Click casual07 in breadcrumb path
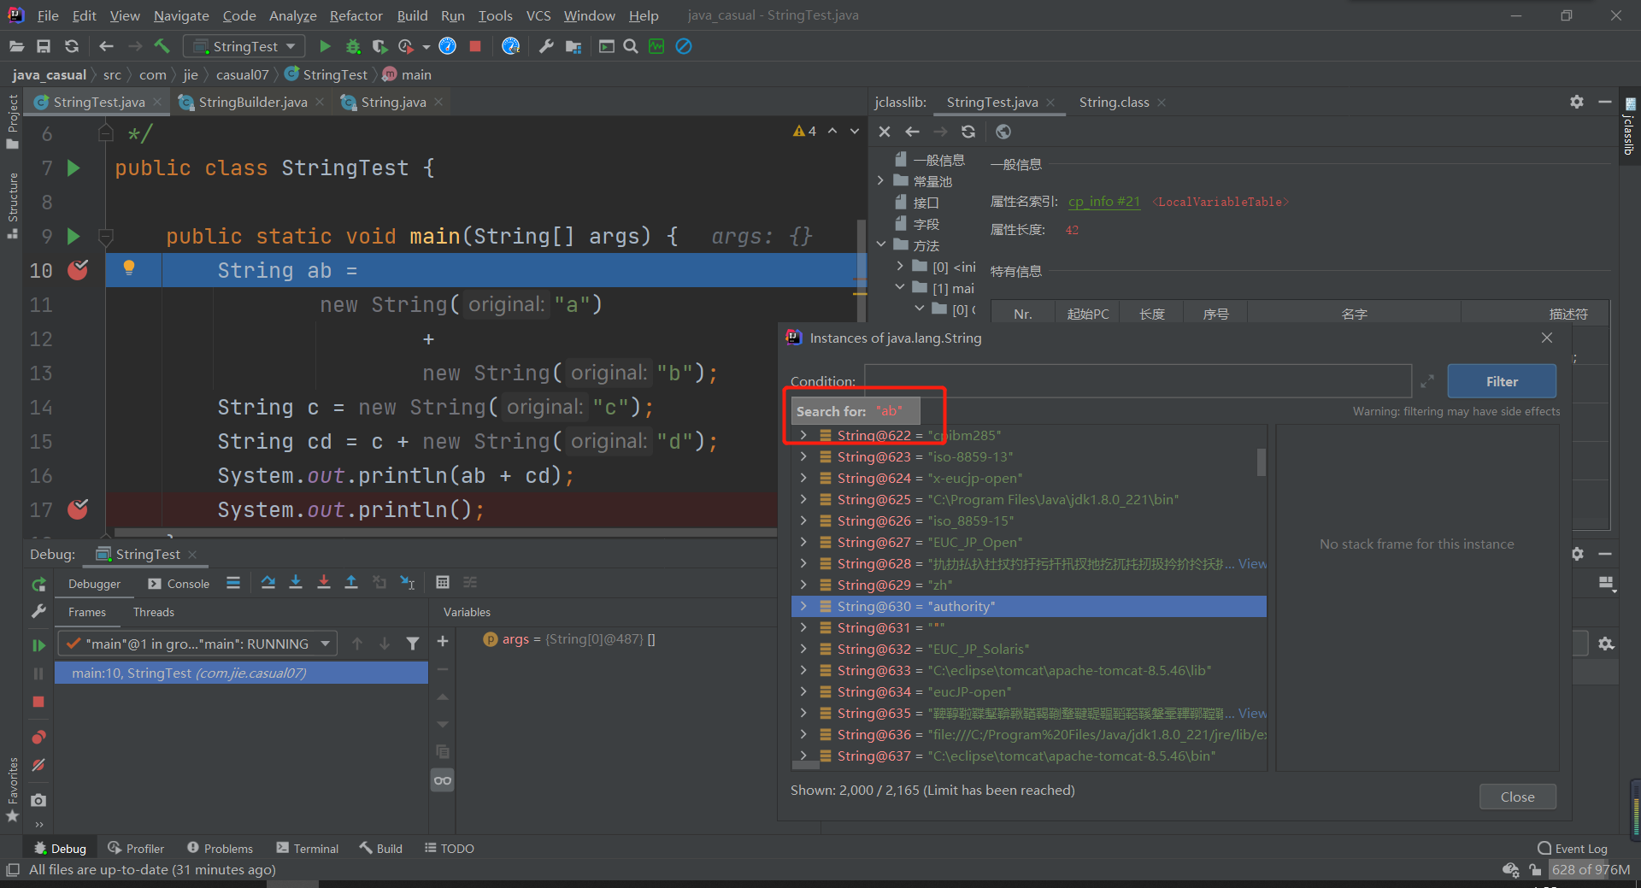The image size is (1641, 888). coord(243,74)
